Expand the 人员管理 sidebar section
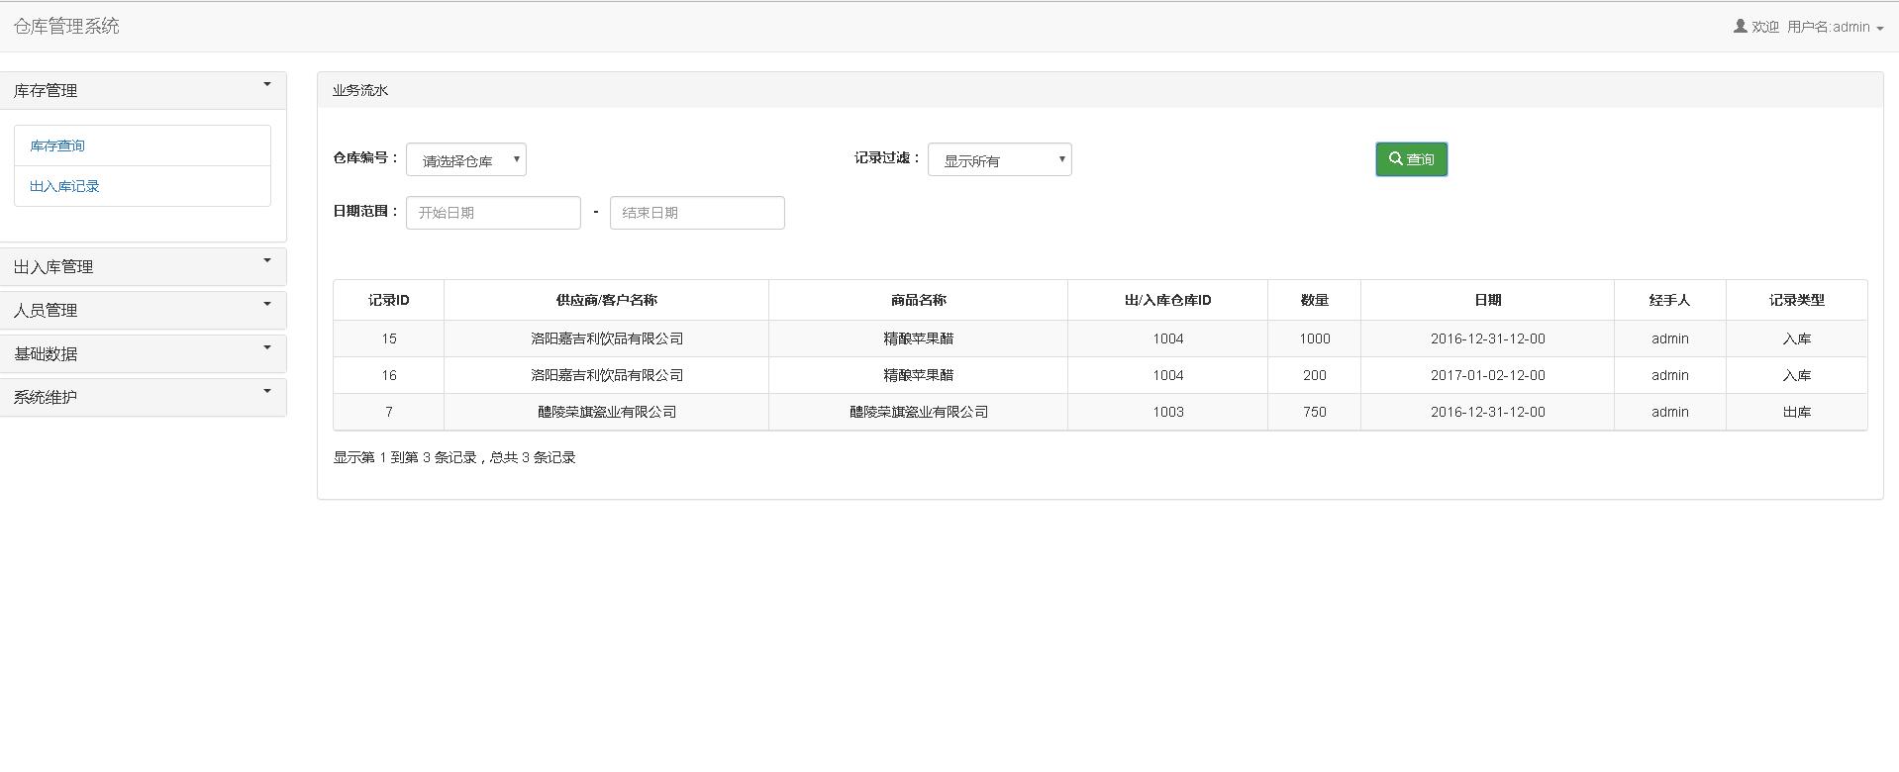This screenshot has height=772, width=1899. pyautogui.click(x=143, y=311)
